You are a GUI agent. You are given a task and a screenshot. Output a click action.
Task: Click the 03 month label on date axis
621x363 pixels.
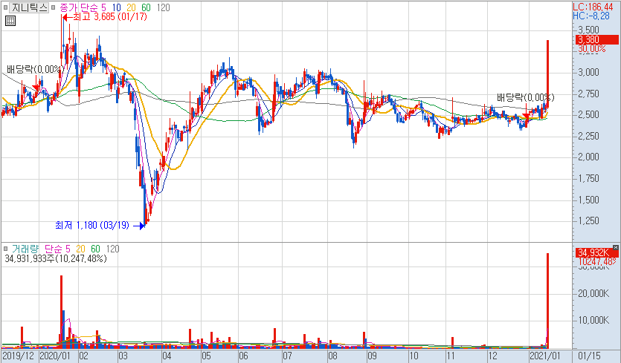pos(123,356)
